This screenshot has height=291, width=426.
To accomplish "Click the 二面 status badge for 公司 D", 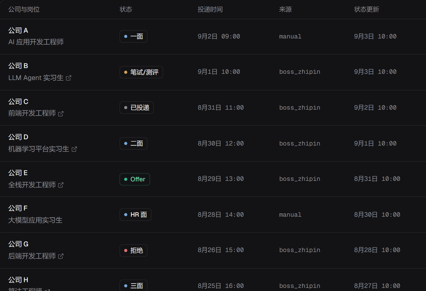I will (134, 143).
